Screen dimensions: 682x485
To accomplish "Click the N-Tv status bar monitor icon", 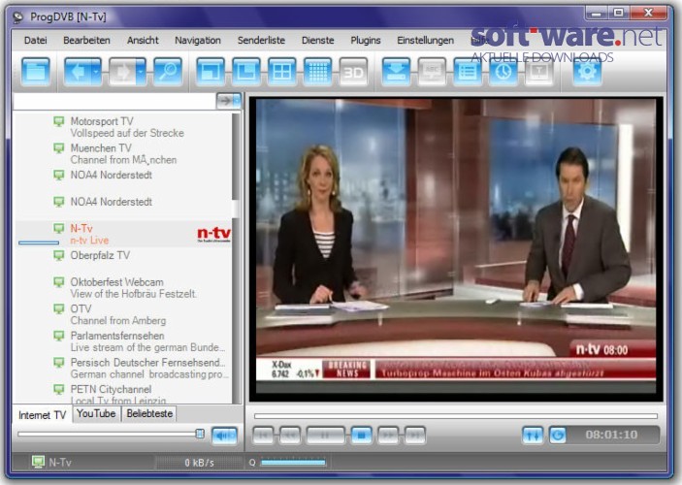I will tap(38, 462).
